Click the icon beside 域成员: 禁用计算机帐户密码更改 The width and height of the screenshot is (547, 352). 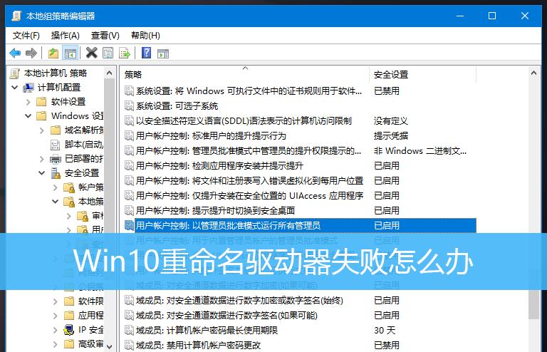click(129, 345)
